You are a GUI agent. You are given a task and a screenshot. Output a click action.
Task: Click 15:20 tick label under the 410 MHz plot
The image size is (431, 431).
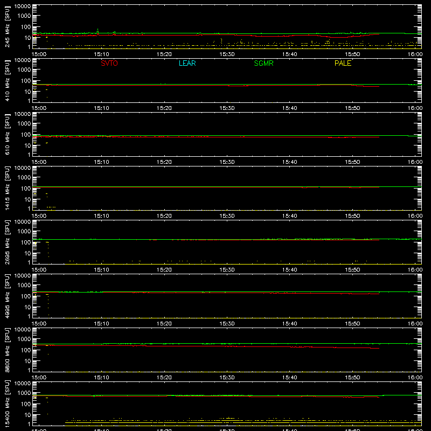click(164, 108)
